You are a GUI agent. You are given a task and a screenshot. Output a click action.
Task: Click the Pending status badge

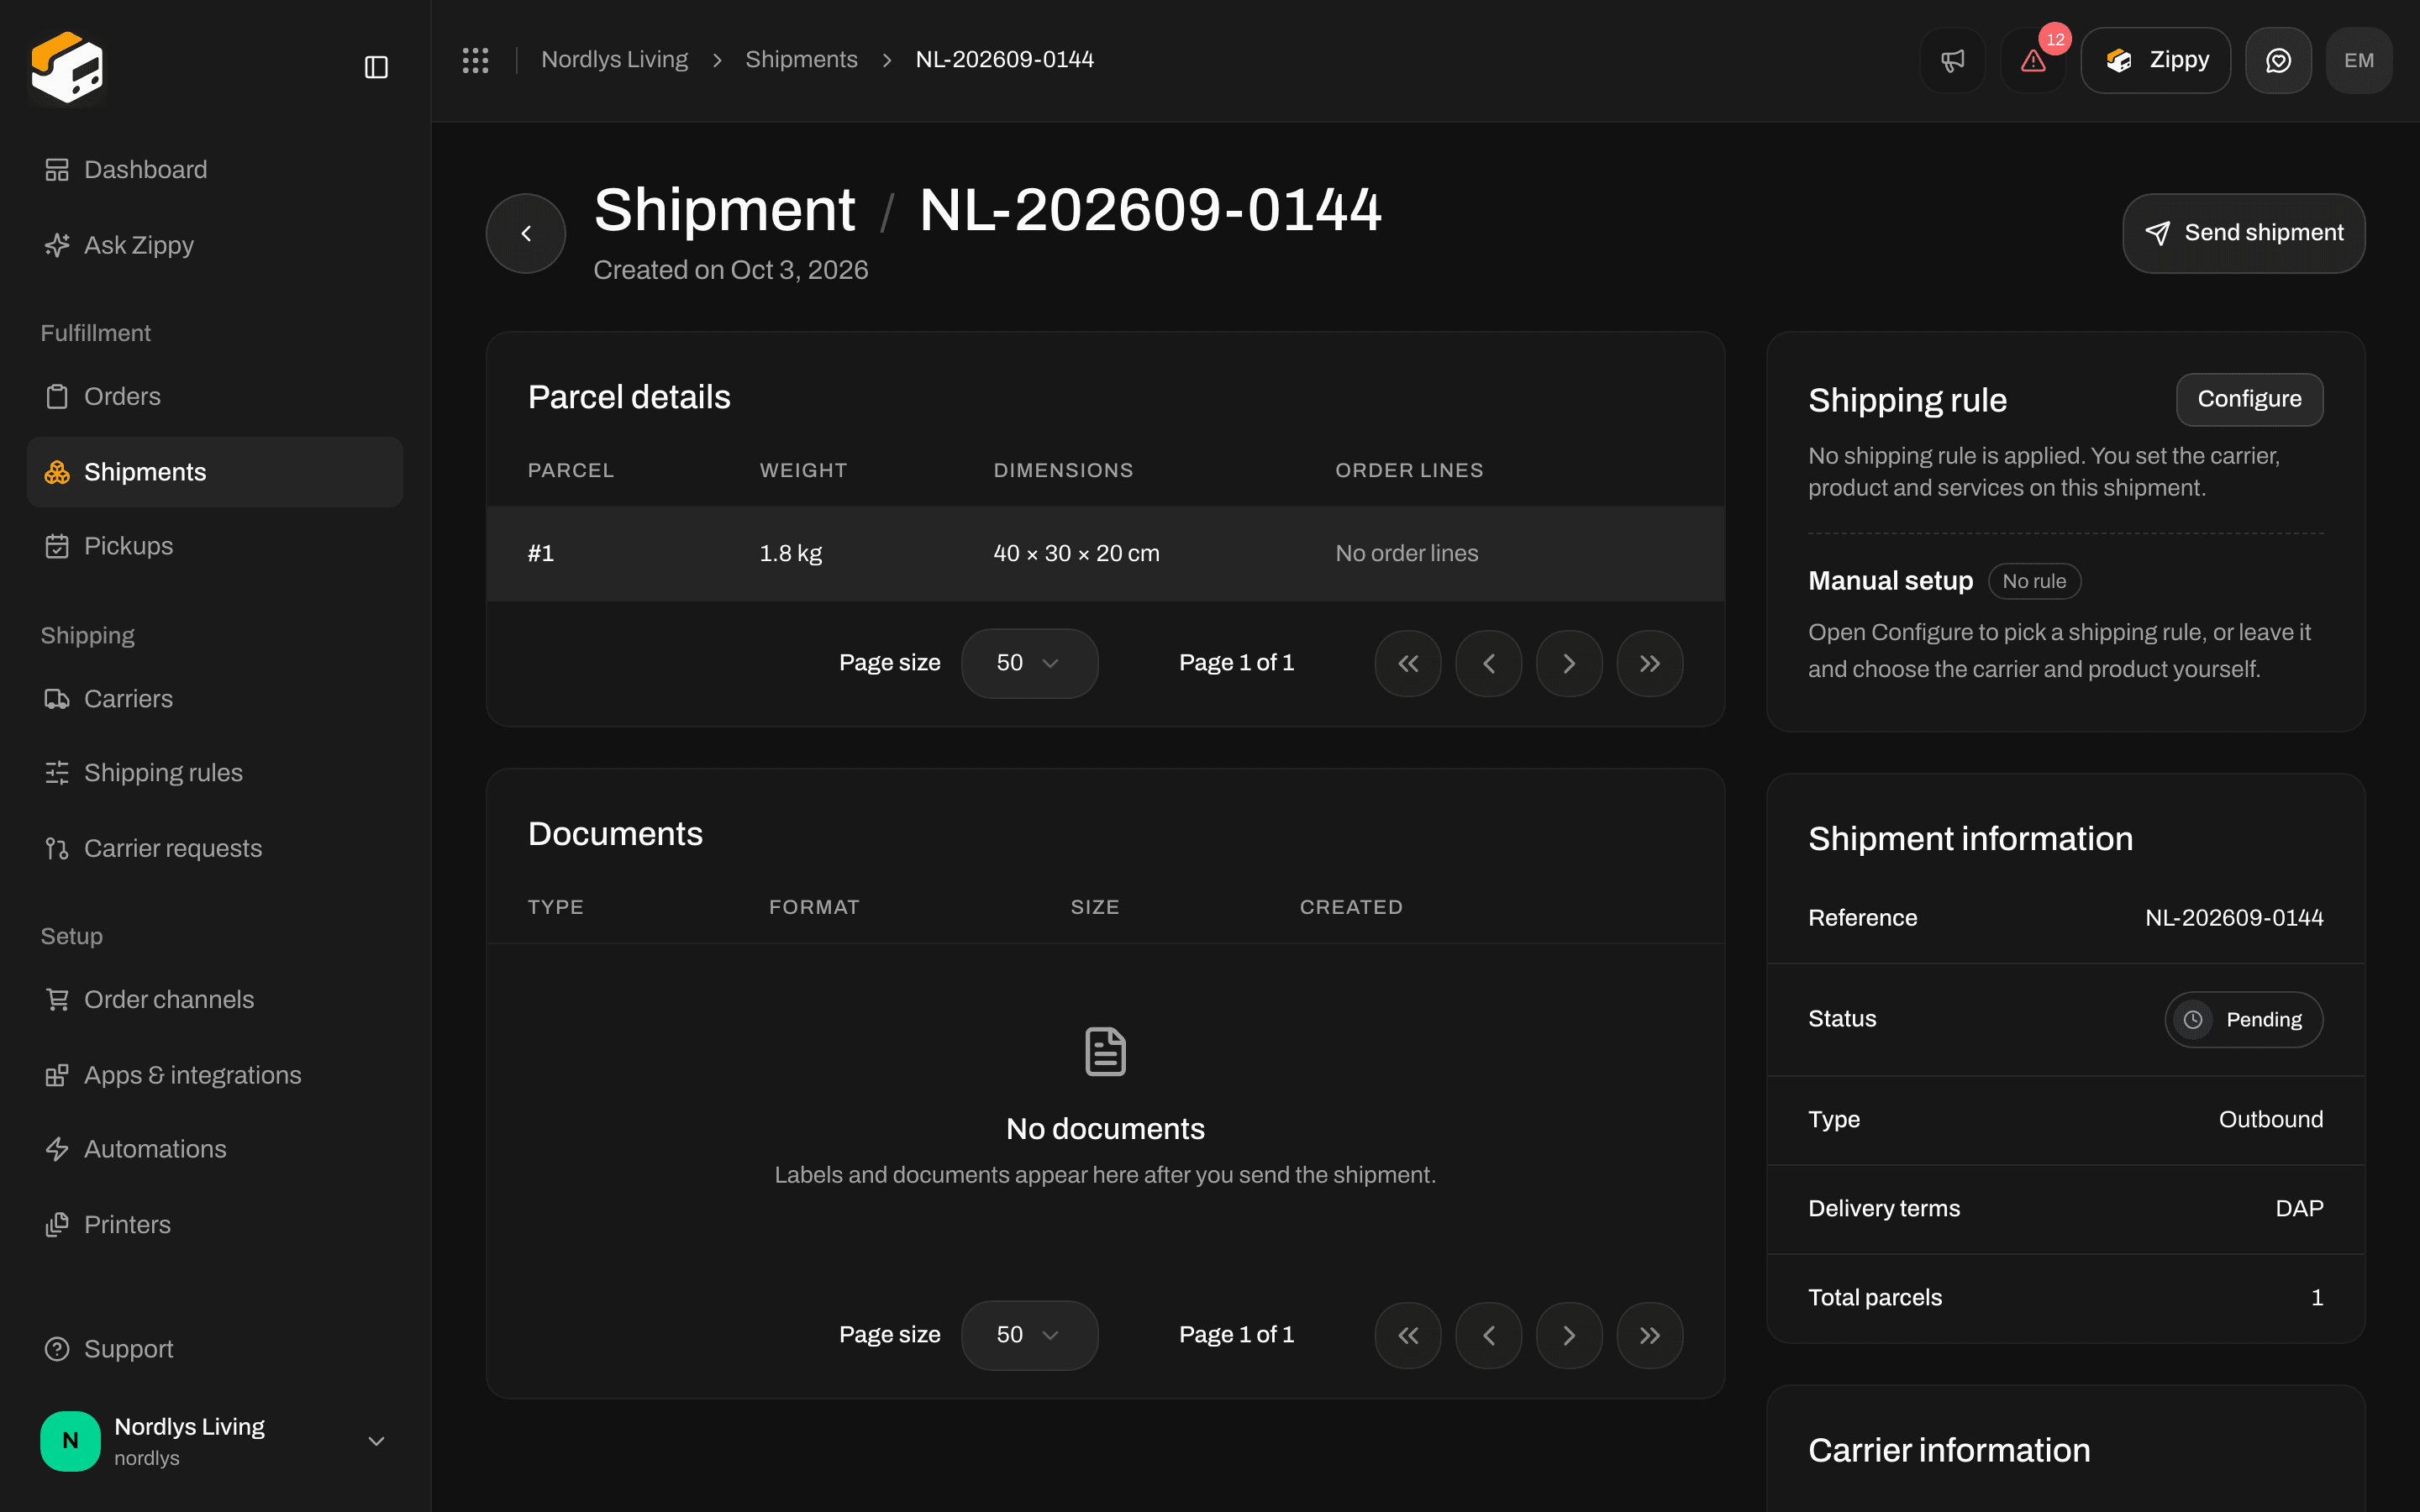[2243, 1019]
